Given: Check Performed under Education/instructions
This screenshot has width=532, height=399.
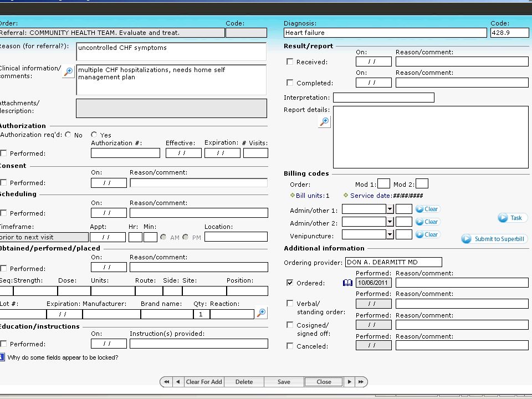Looking at the screenshot, I should pos(3,344).
